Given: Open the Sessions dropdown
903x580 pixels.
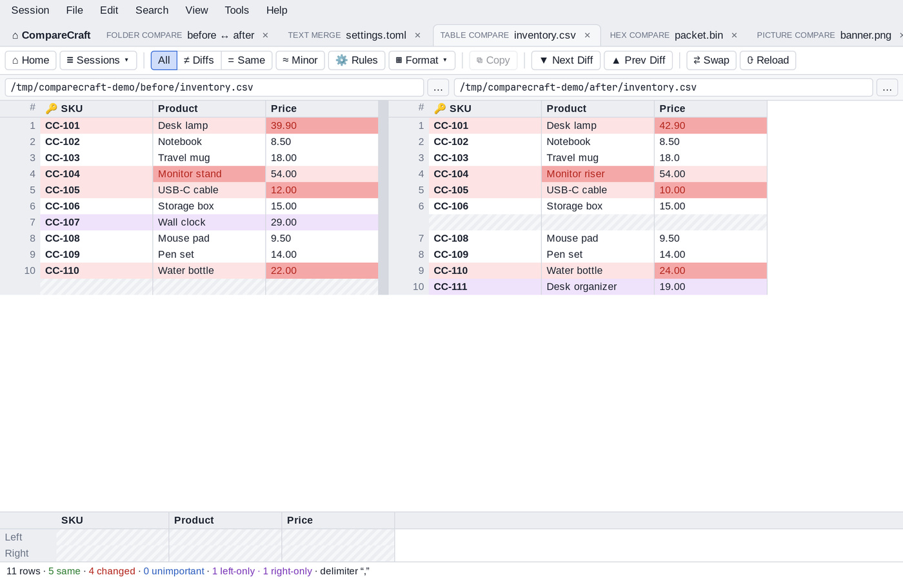Looking at the screenshot, I should (x=98, y=60).
